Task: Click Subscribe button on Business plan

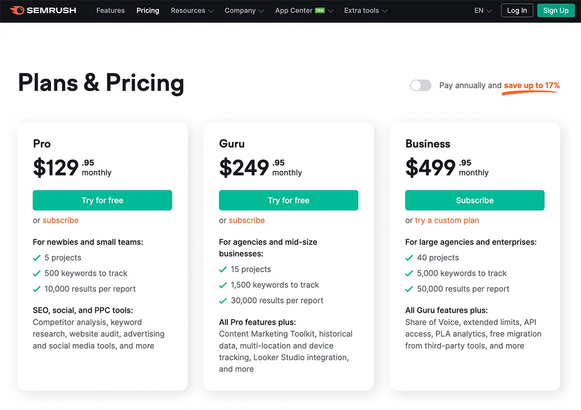Action: tap(475, 200)
